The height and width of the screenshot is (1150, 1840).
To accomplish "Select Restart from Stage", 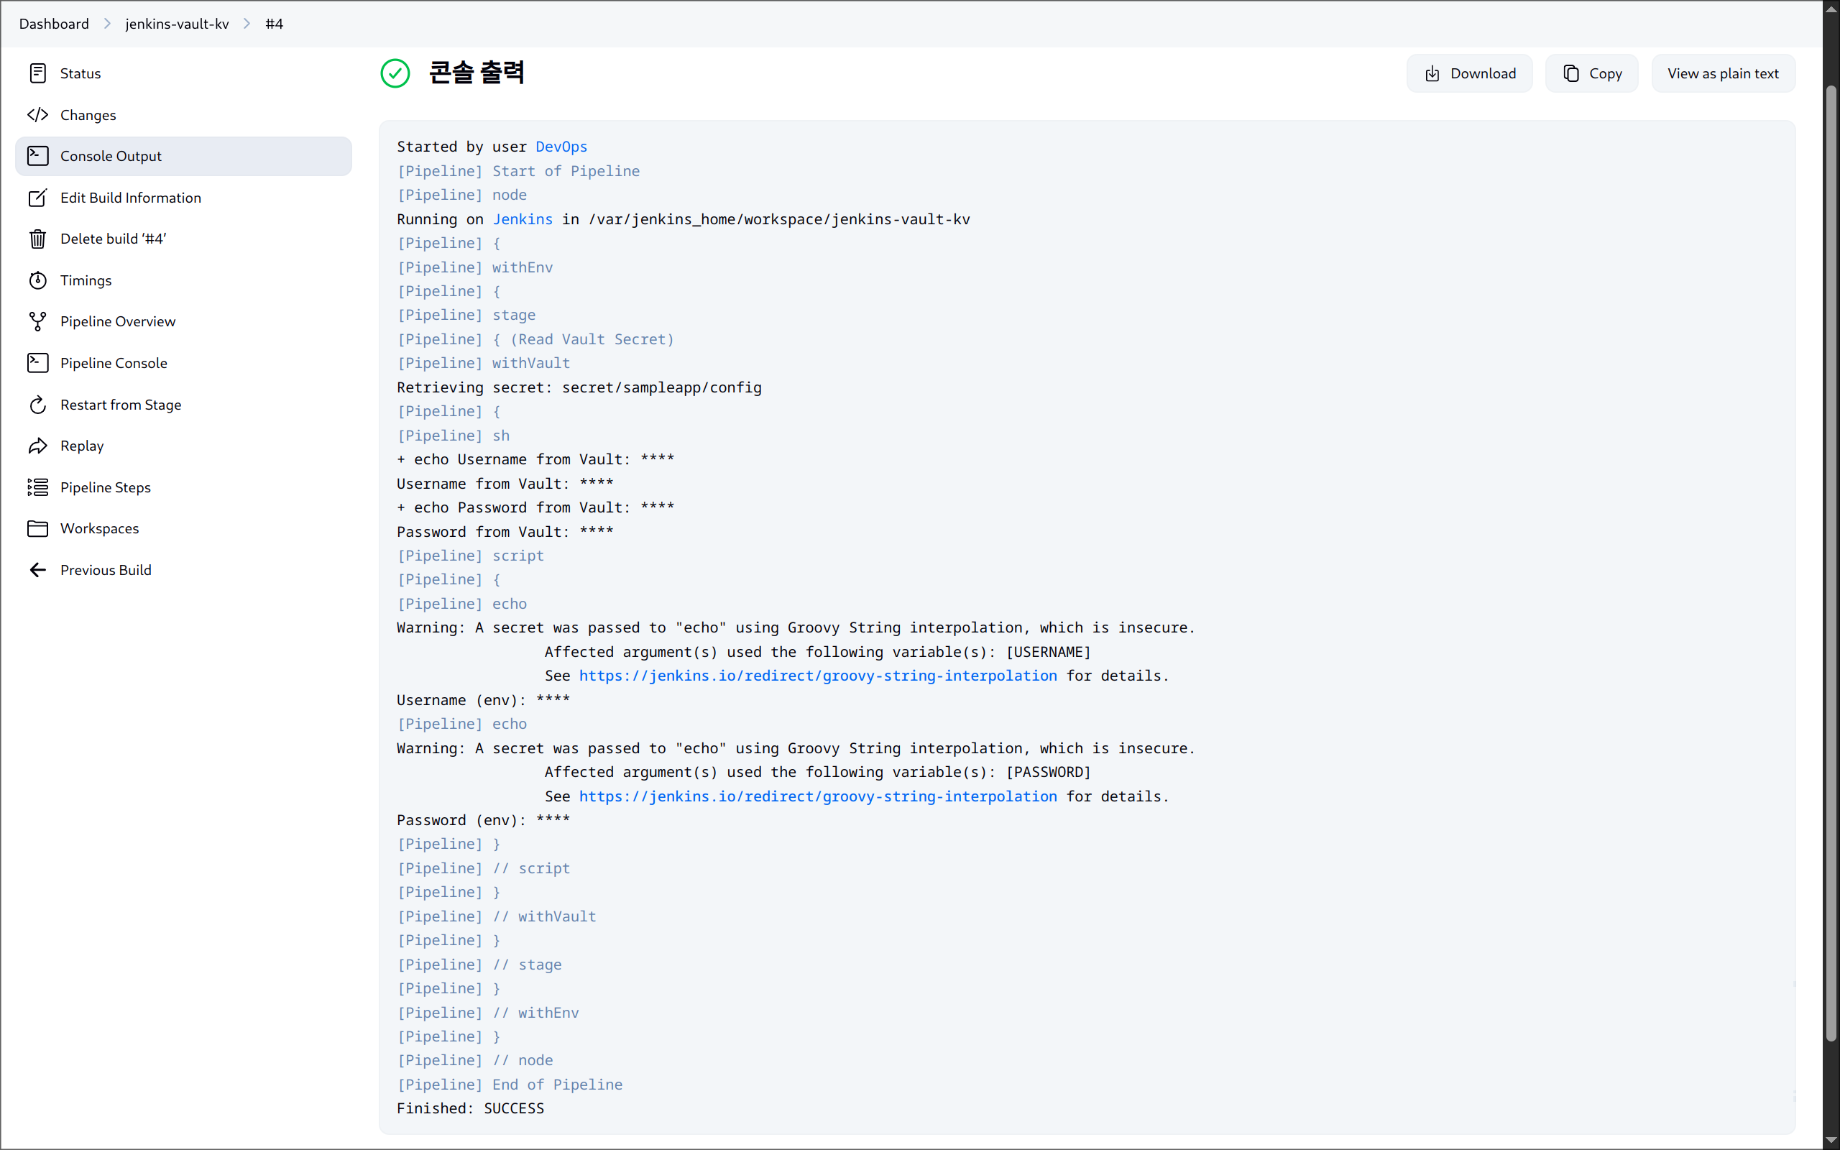I will point(183,405).
